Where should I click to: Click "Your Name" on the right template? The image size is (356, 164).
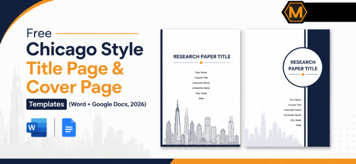295,100
